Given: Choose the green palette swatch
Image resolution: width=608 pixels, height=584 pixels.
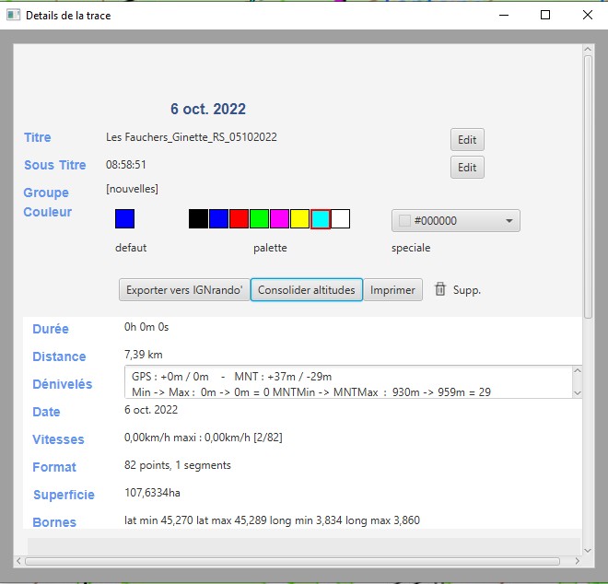Looking at the screenshot, I should click(259, 219).
